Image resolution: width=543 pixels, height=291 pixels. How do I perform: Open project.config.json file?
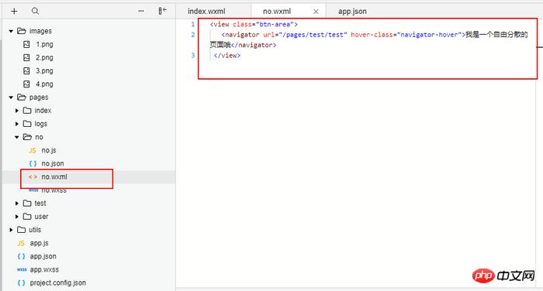click(51, 282)
